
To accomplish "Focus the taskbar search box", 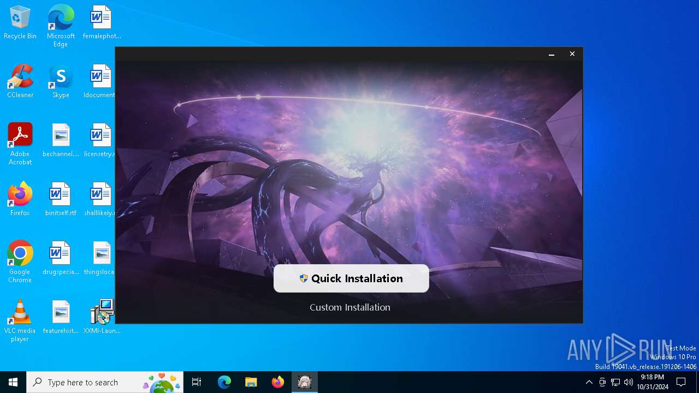I will tap(105, 382).
